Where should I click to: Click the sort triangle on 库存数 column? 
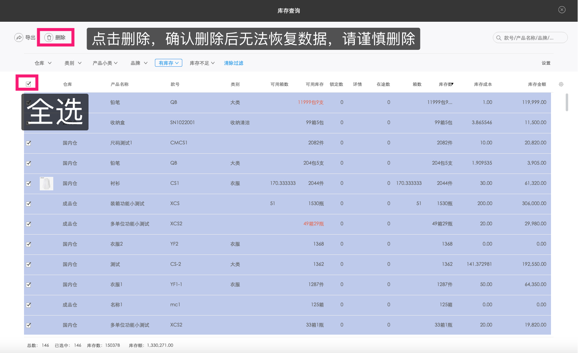453,83
